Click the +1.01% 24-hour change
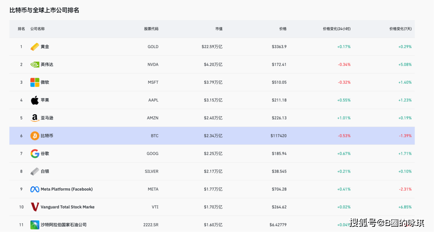Image resolution: width=434 pixels, height=232 pixels. click(x=344, y=118)
